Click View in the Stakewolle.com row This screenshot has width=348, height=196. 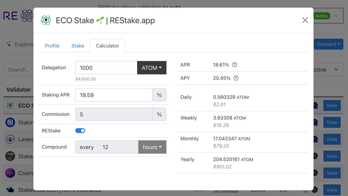[x=332, y=190]
